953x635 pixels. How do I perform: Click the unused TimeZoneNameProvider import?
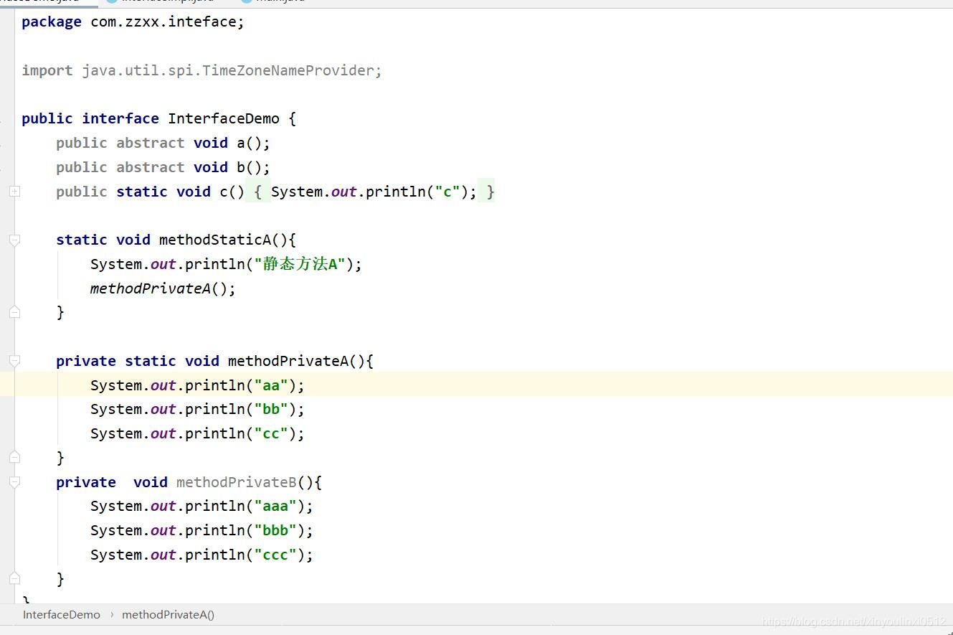232,70
